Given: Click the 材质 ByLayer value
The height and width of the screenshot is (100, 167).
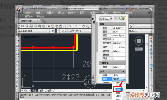Looking at the screenshot, I should pyautogui.click(x=119, y=67).
